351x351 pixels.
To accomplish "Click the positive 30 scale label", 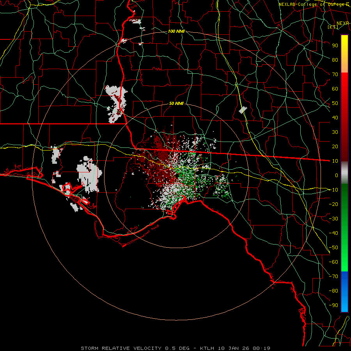I will coord(335,132).
